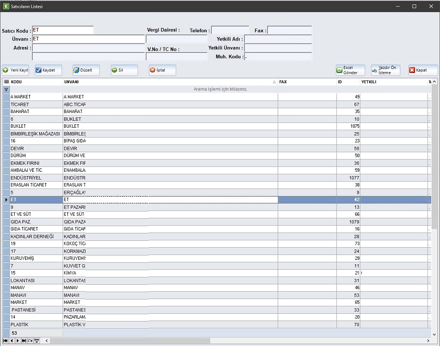The width and height of the screenshot is (440, 346).
Task: Click the ID column header
Action: click(x=347, y=82)
